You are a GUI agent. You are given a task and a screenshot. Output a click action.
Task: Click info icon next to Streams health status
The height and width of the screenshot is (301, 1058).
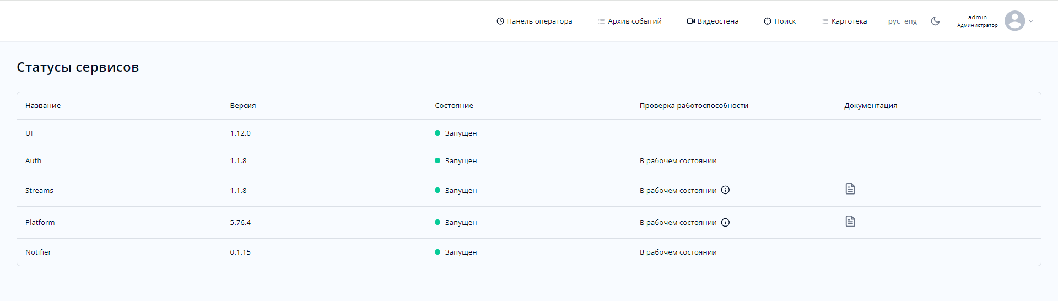(725, 190)
